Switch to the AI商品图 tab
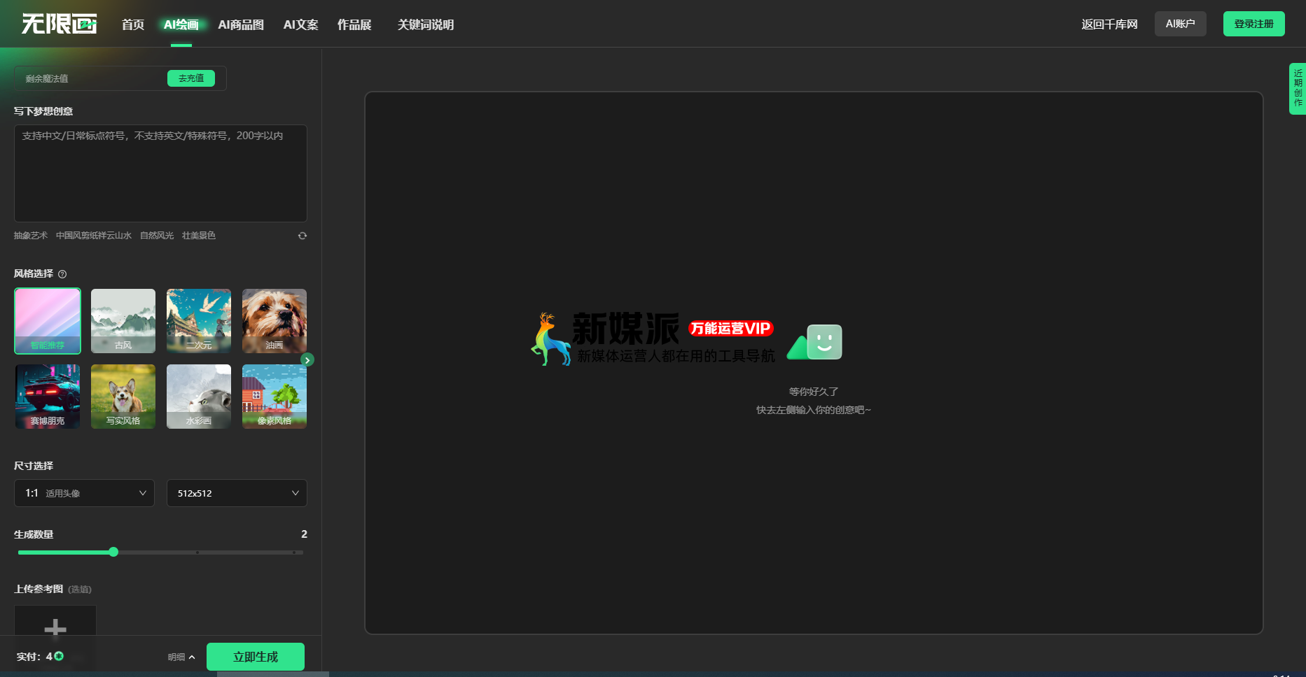Viewport: 1306px width, 677px height. click(x=241, y=24)
